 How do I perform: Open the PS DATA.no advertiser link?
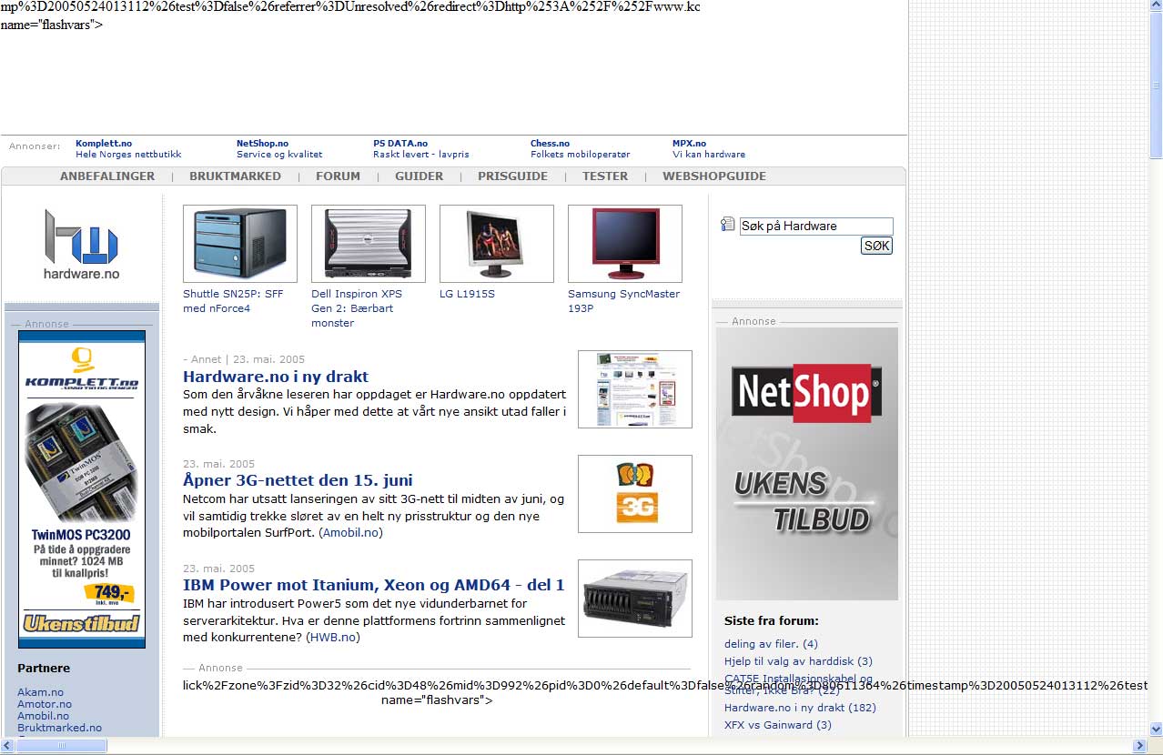pyautogui.click(x=400, y=143)
